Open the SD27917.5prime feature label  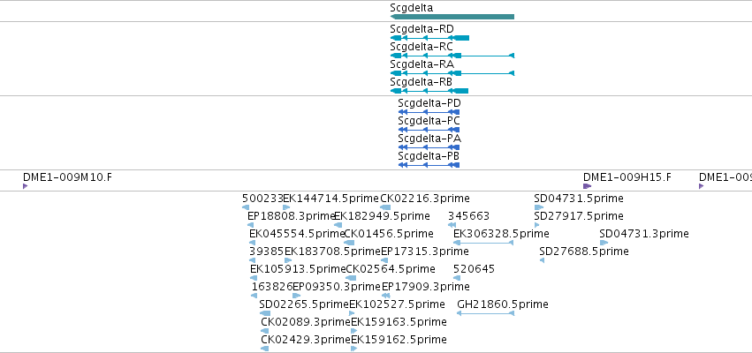pyautogui.click(x=579, y=216)
